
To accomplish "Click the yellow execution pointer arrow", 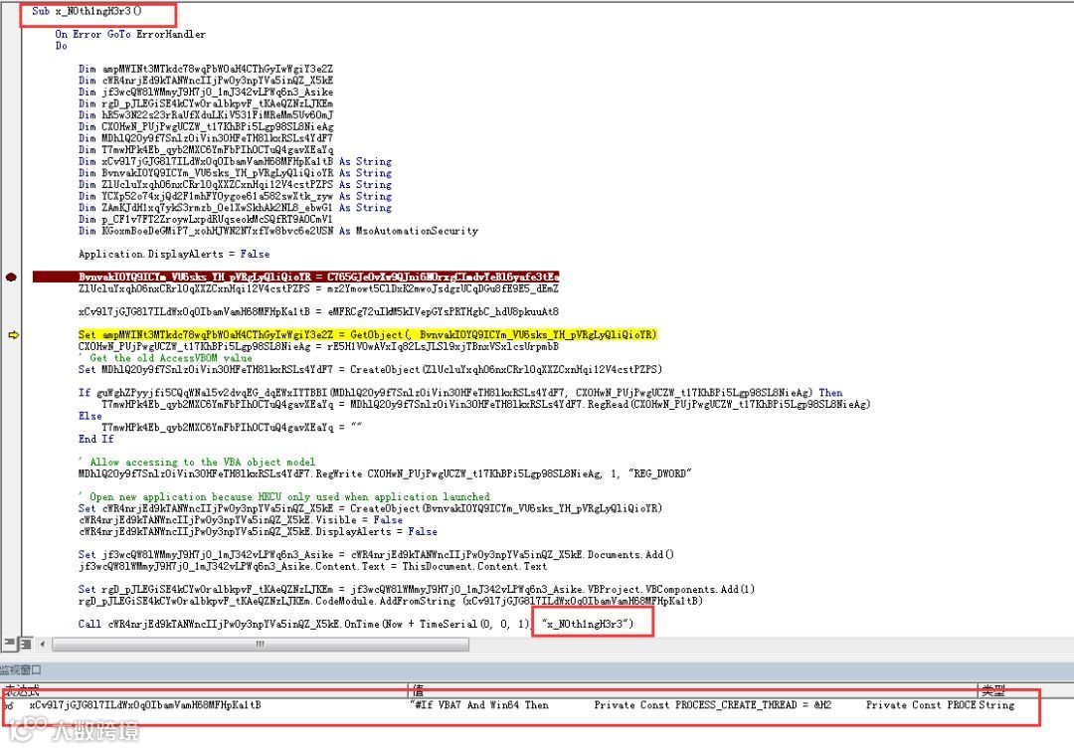I will coord(13,335).
